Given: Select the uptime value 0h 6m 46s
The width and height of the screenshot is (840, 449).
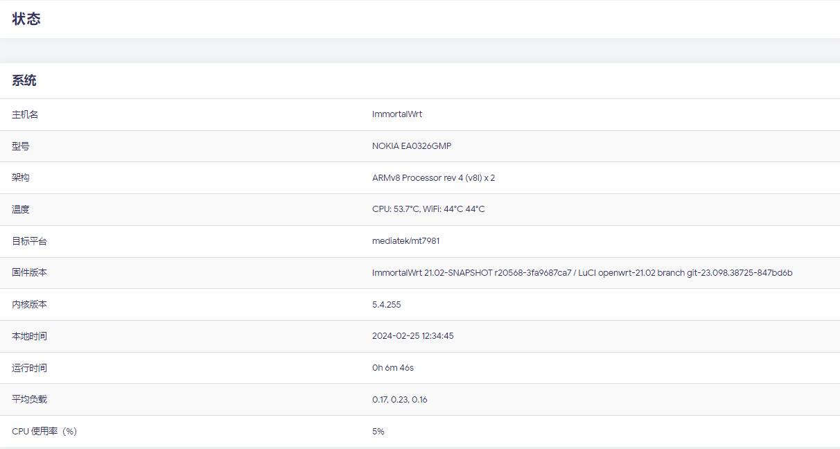Looking at the screenshot, I should tap(392, 368).
